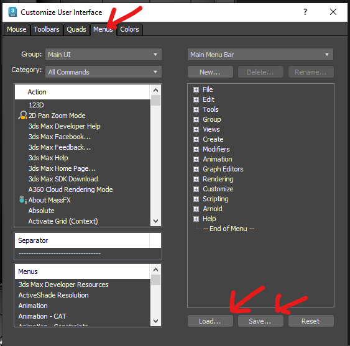
Task: Click the 3ds Max application icon in title bar
Action: point(12,12)
